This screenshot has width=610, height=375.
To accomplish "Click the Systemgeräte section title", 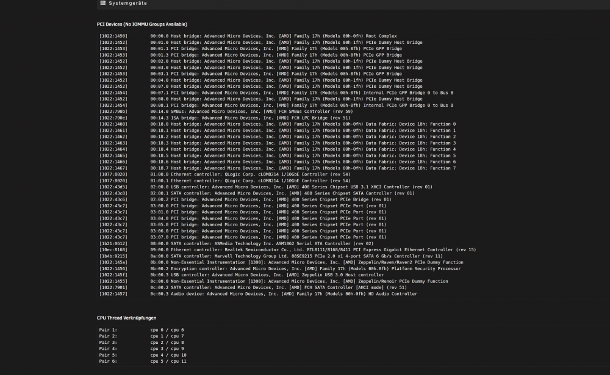I will [x=128, y=3].
